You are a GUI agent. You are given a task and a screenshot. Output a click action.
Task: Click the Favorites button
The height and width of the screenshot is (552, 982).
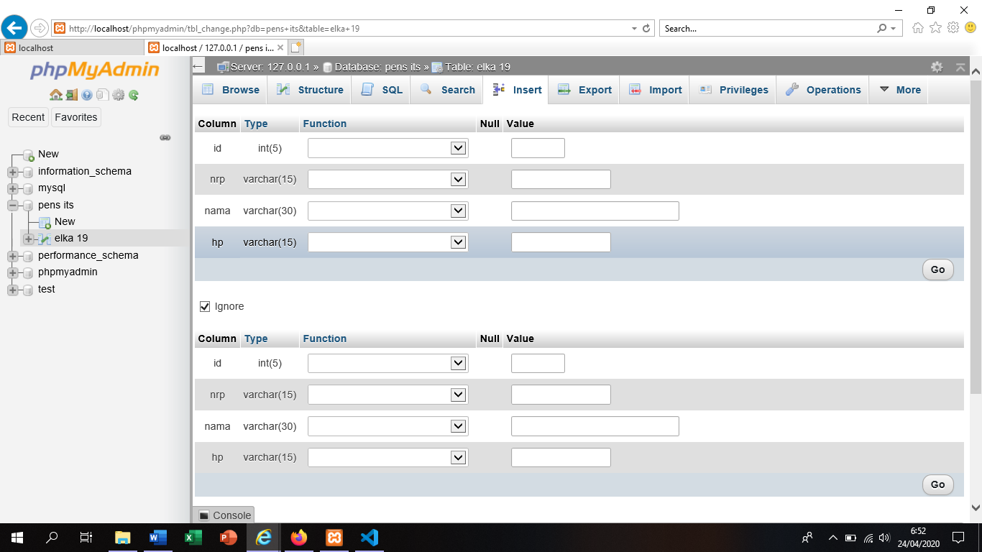pyautogui.click(x=76, y=117)
